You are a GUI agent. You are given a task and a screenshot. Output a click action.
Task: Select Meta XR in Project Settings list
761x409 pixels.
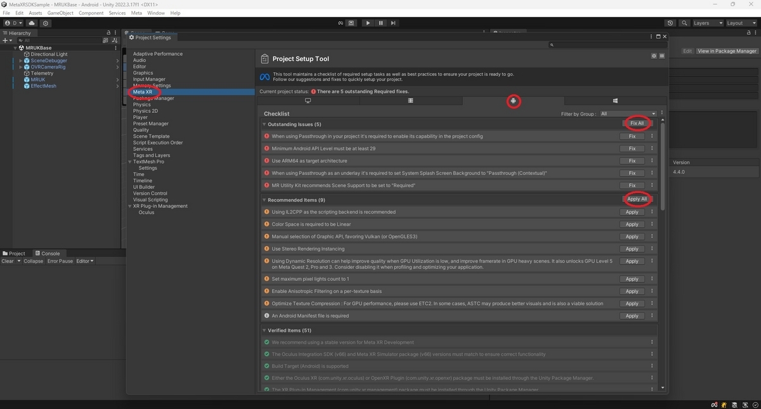(x=143, y=92)
